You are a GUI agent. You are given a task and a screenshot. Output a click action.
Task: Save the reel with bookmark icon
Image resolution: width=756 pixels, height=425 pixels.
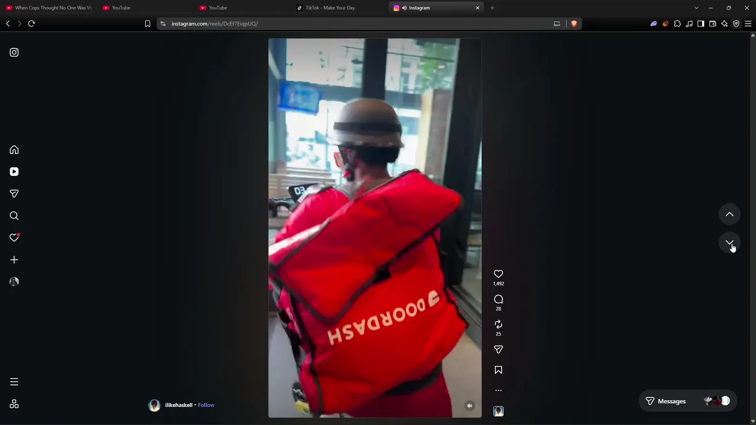pyautogui.click(x=498, y=370)
